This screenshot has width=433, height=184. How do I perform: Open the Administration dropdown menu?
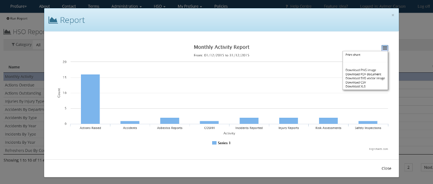tap(126, 6)
